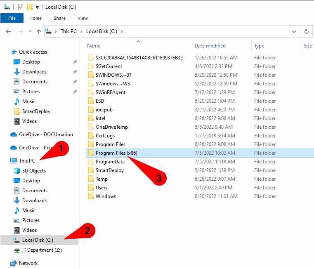Open Music under This PC
314x269 pixels.
point(28,210)
